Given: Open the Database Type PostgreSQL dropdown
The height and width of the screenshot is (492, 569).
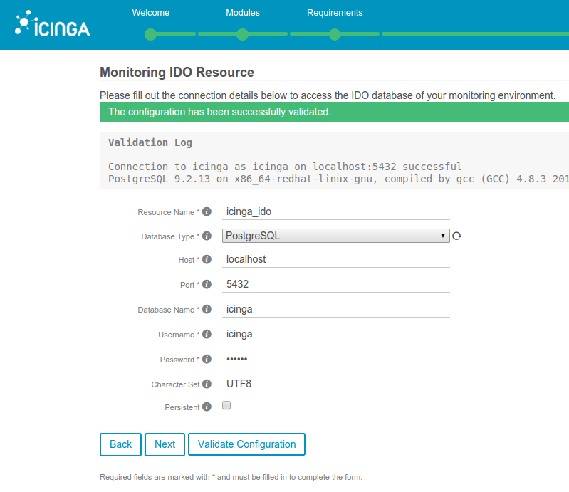Looking at the screenshot, I should click(336, 236).
